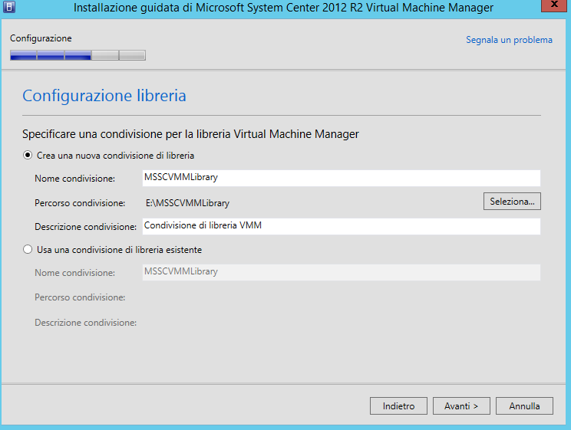The image size is (571, 430).
Task: Click the setup progress bar under Configurazione
Action: (78, 55)
